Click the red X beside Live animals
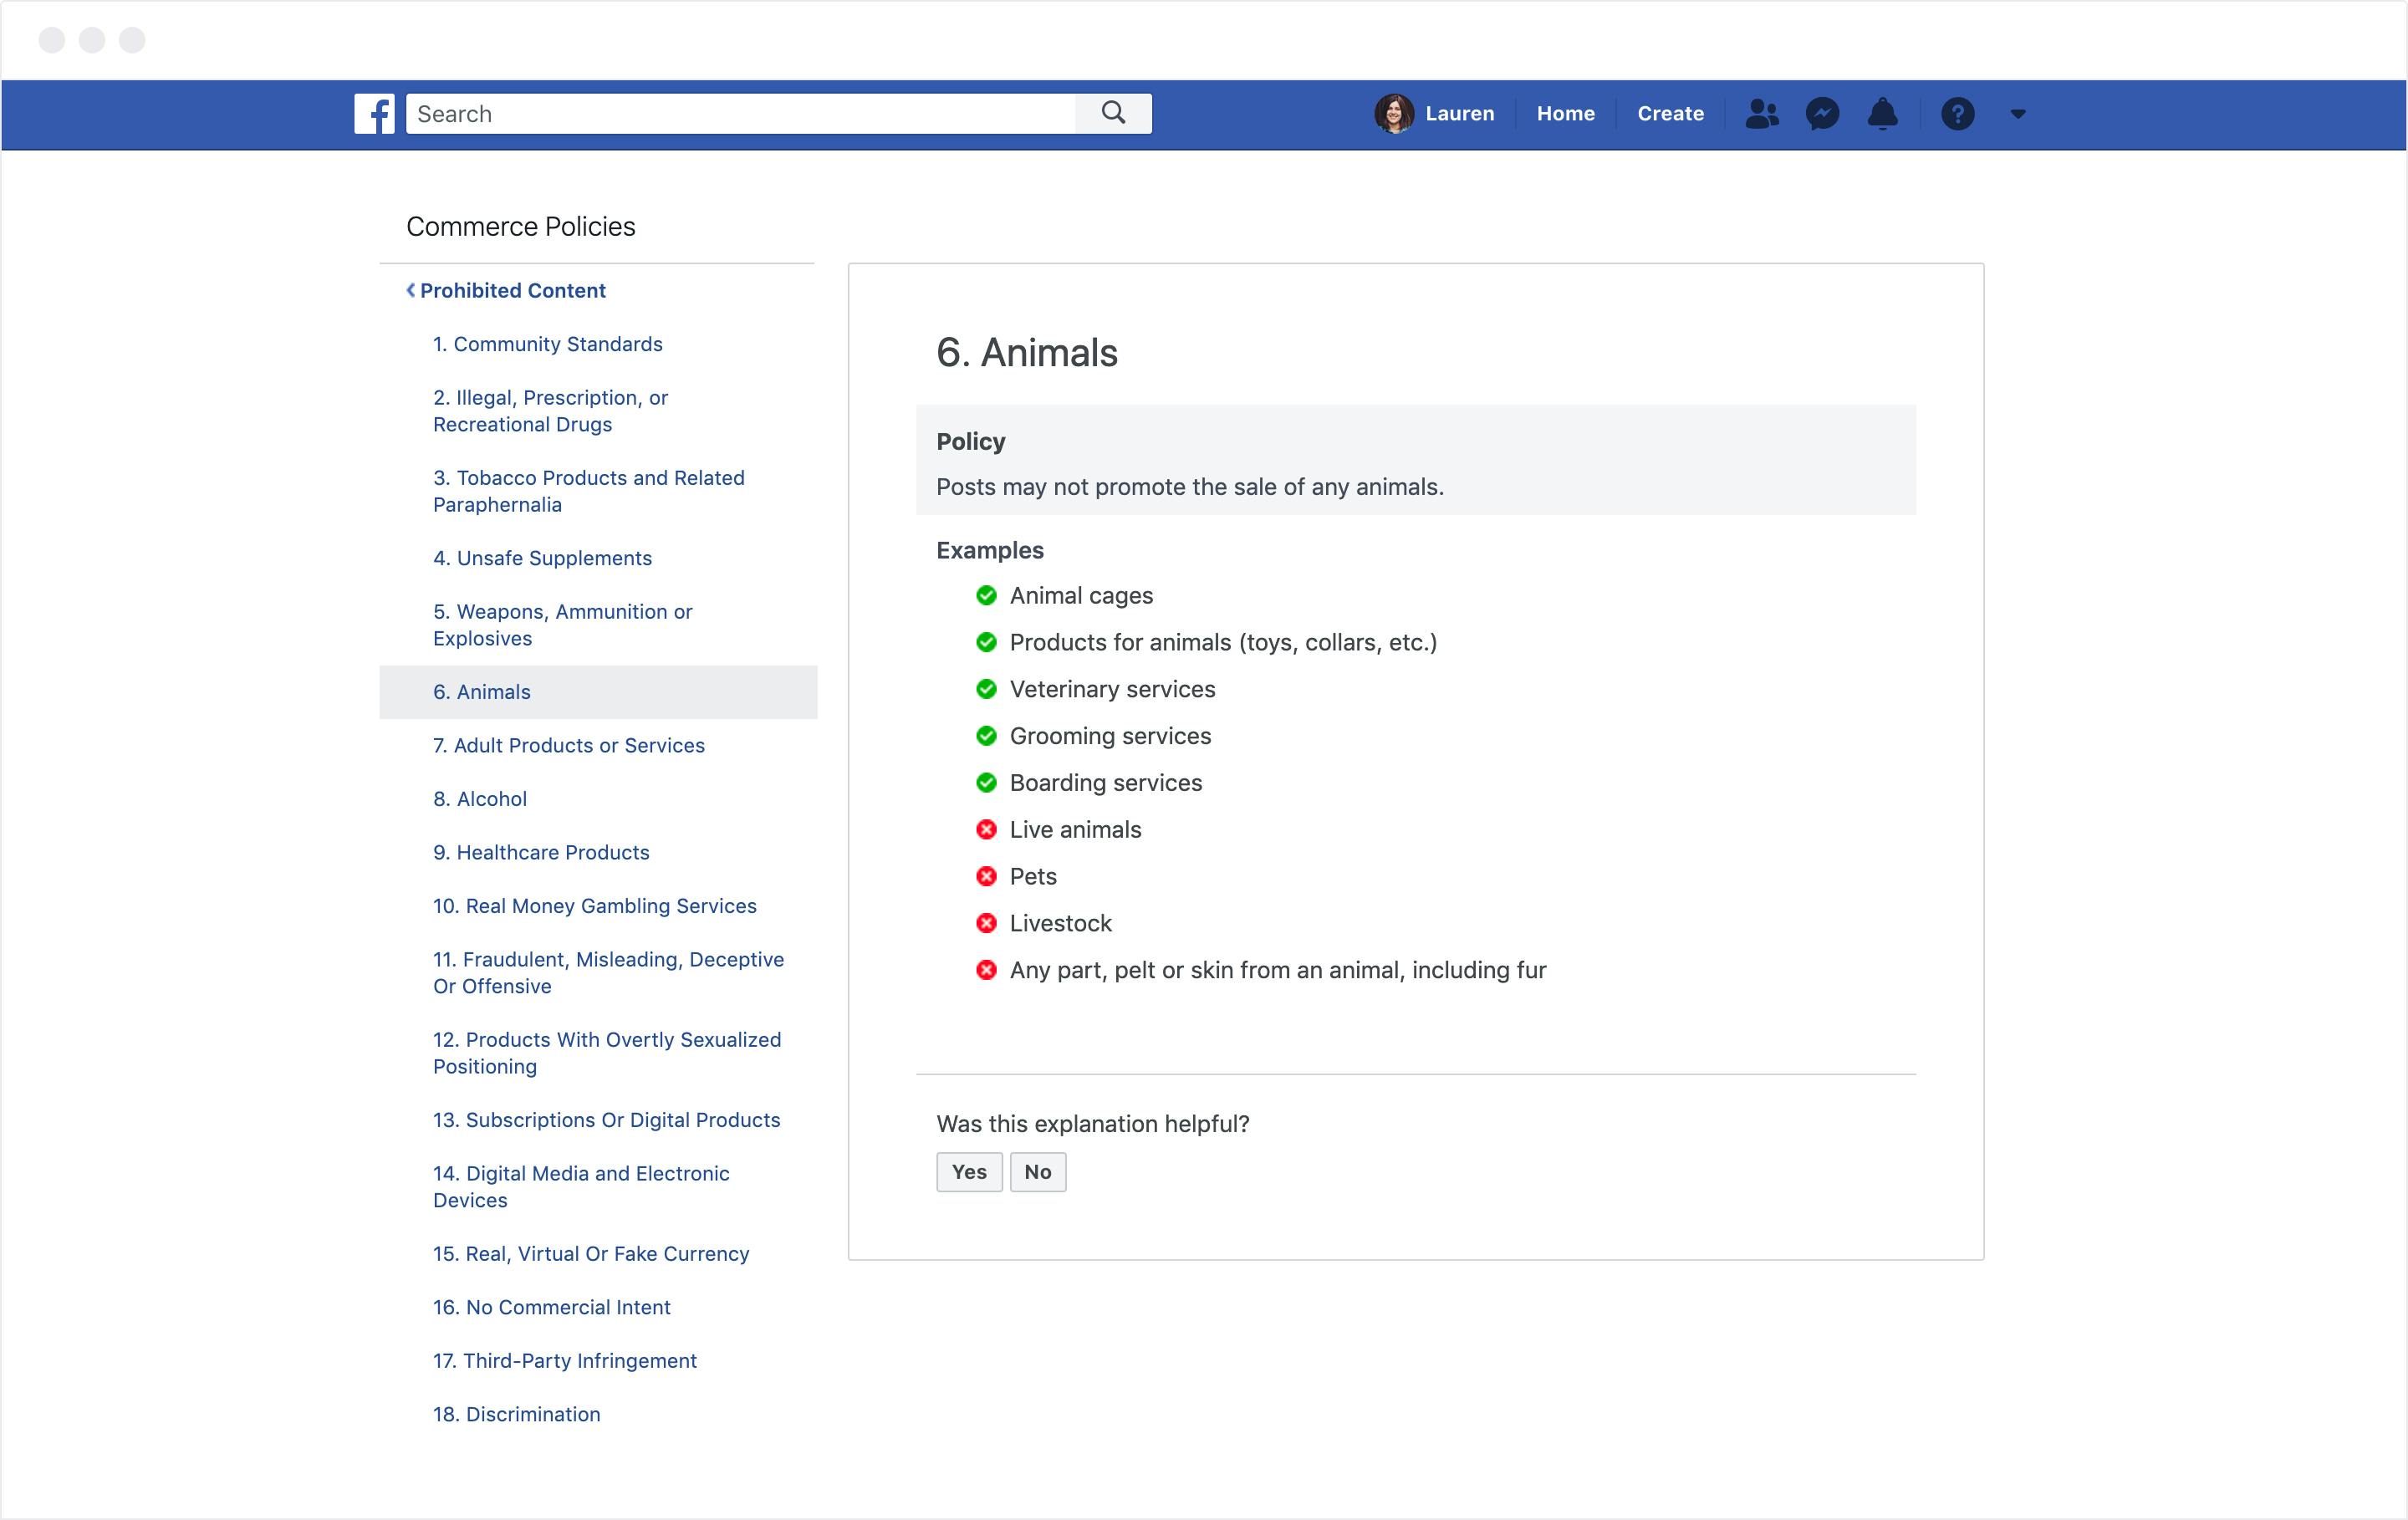The width and height of the screenshot is (2408, 1520). [x=986, y=830]
